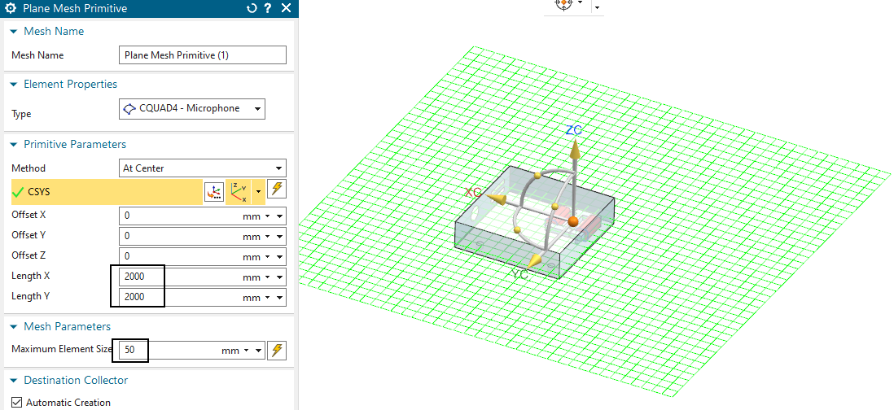This screenshot has height=410, width=894.
Task: Collapse the Element Properties section
Action: pyautogui.click(x=13, y=85)
